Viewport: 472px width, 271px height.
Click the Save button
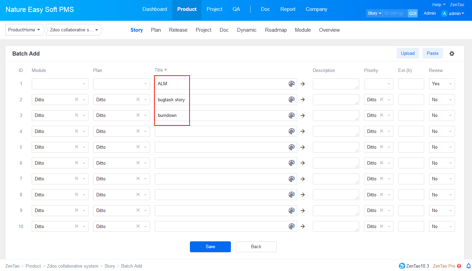point(210,247)
